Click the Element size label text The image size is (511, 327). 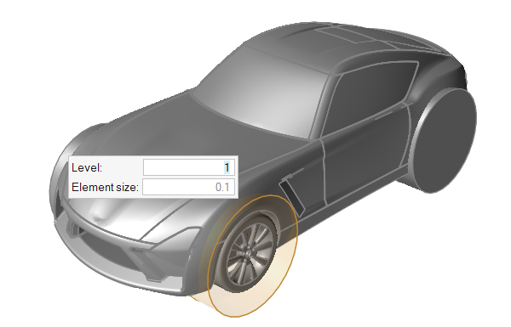(105, 187)
